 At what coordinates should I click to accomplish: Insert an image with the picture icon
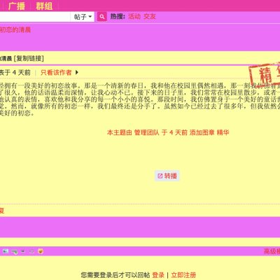pos(6,251)
